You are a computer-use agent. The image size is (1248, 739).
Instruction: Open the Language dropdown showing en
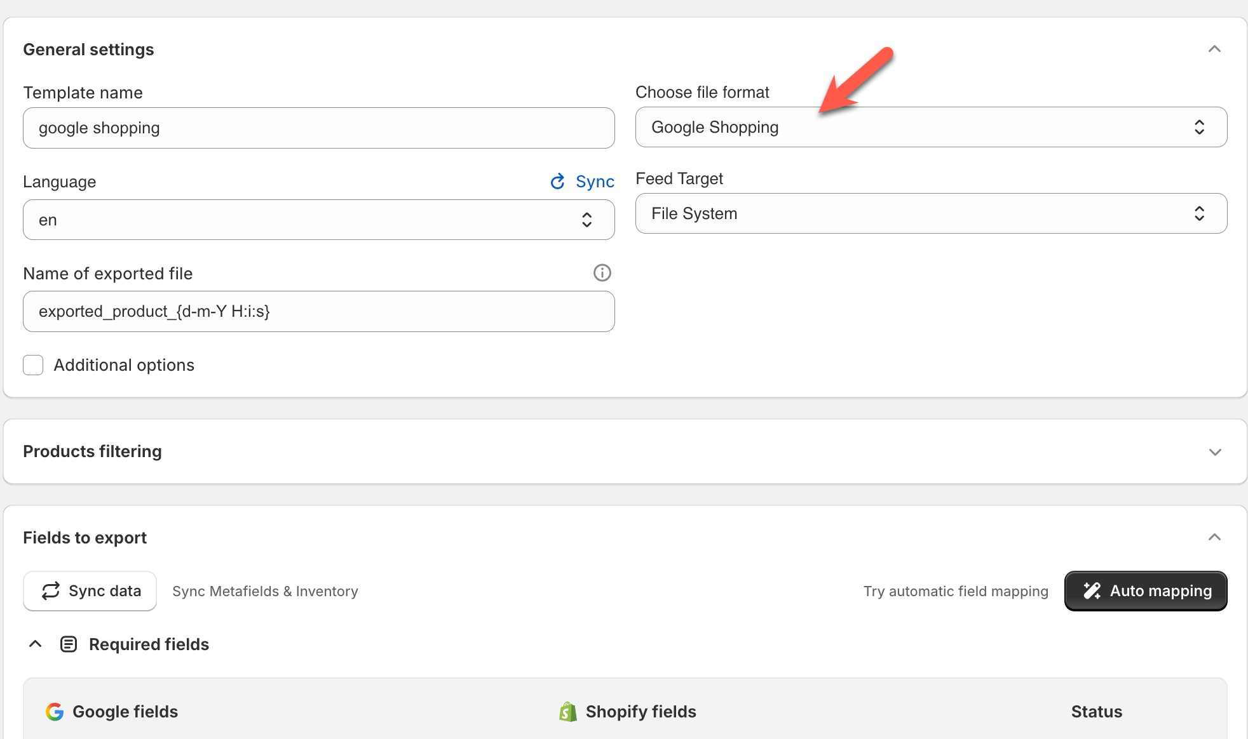pos(318,220)
